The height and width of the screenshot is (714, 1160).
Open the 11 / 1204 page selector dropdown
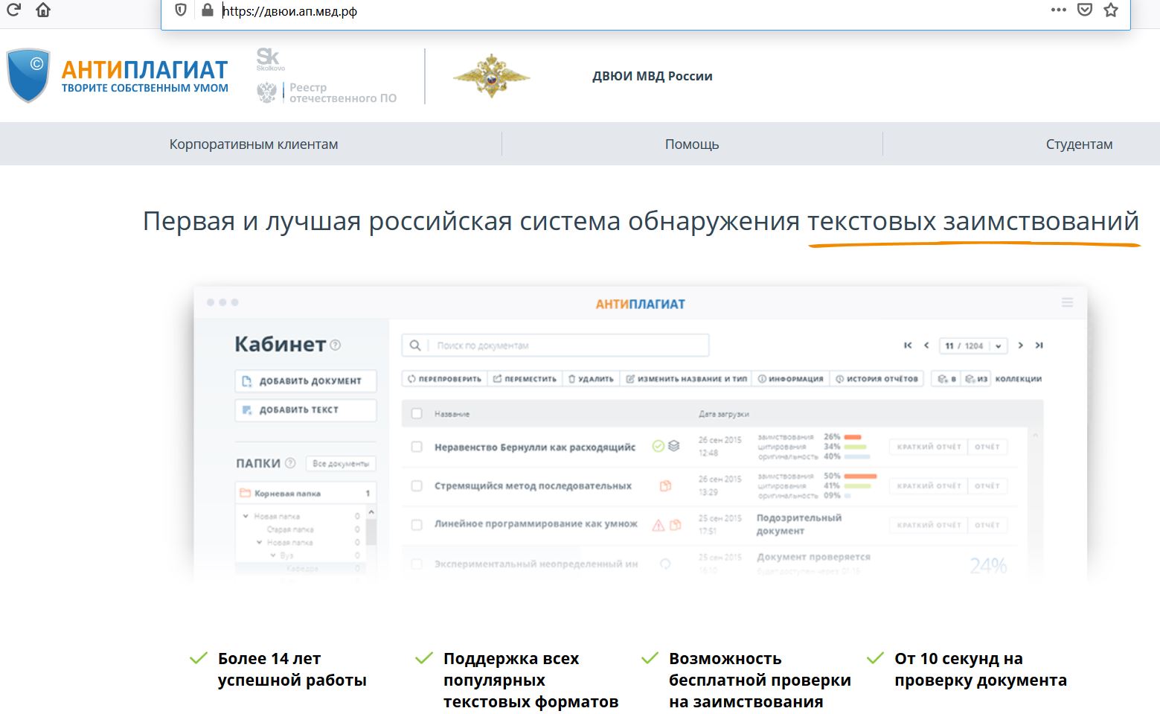(x=973, y=345)
